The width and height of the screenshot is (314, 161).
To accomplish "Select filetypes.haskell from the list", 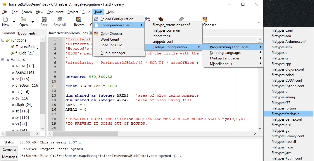I will (x=289, y=142).
